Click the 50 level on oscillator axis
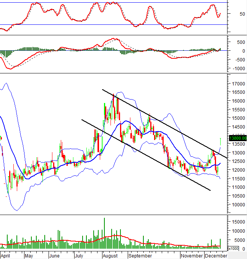Image resolution: width=247 pixels, height=259 pixels. tap(231, 14)
